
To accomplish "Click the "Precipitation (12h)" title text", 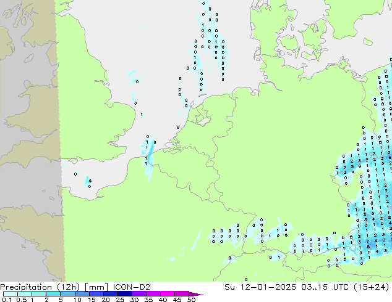I will 40,287.
